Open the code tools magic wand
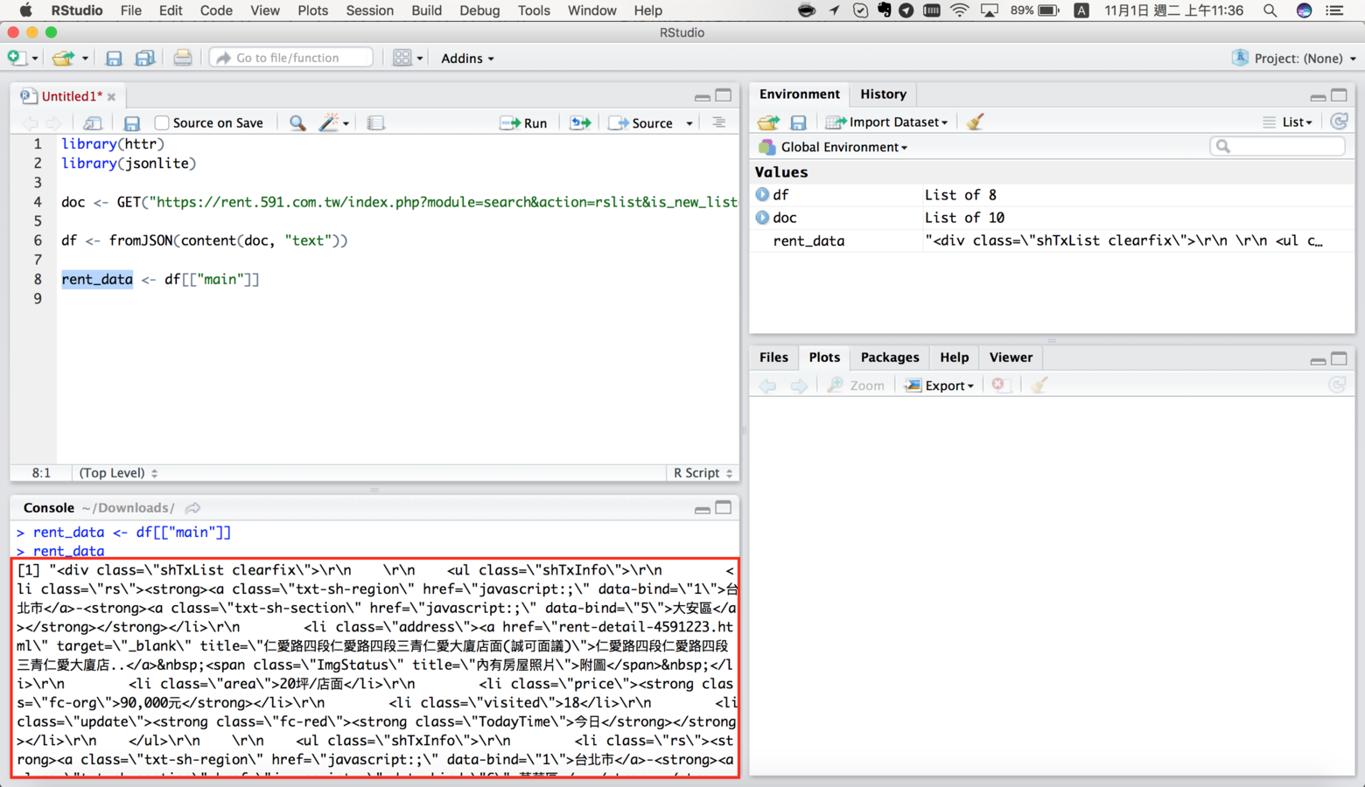 329,123
